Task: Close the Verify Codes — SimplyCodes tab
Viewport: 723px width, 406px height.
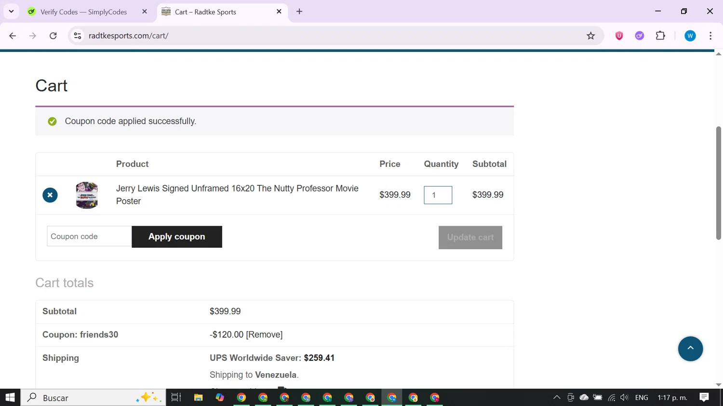Action: (x=145, y=12)
